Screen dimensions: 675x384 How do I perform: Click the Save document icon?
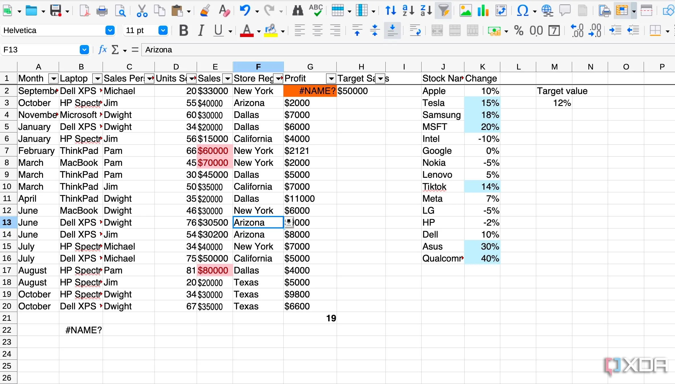click(56, 11)
